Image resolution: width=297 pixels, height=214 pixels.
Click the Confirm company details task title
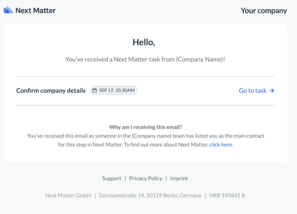(51, 90)
